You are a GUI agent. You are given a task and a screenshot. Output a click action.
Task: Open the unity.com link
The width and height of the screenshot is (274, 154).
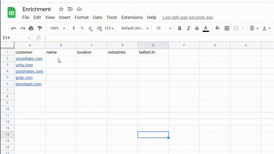(24, 65)
